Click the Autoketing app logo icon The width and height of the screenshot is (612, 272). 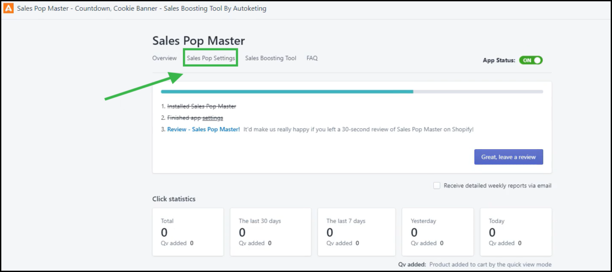[8, 8]
